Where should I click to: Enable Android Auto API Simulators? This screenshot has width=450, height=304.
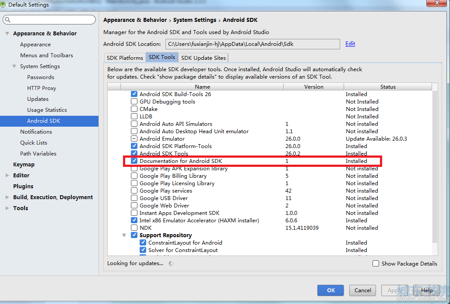134,124
